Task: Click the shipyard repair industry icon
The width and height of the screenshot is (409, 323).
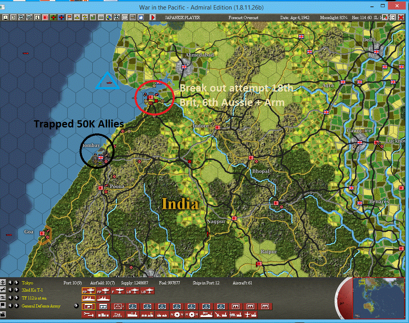Action: (206, 315)
